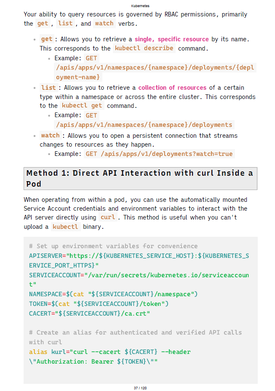Click the pink 'collection of resources' text
Screen dimensions: 275x391
pyautogui.click(x=172, y=88)
